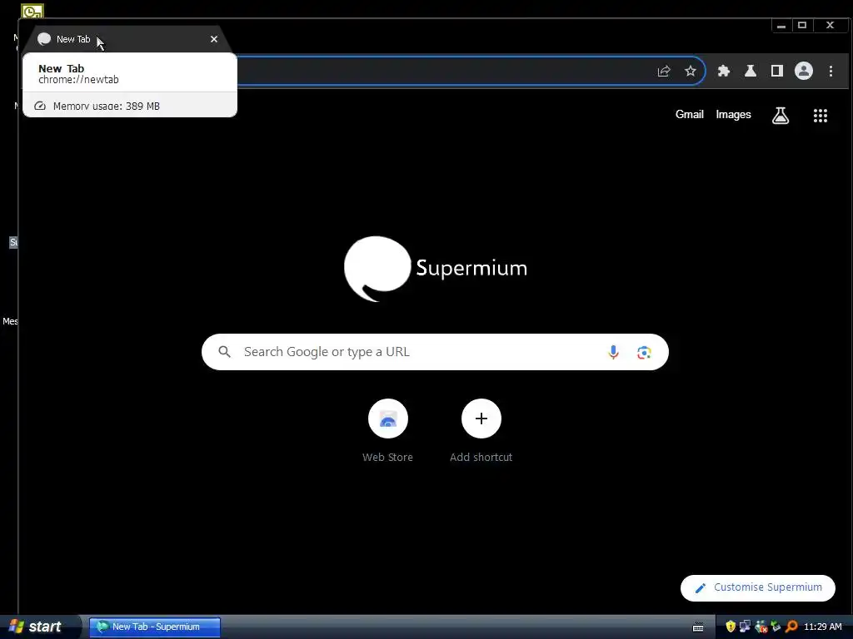The height and width of the screenshot is (639, 853).
Task: Click the Search Google or type a URL box
Action: pyautogui.click(x=435, y=352)
